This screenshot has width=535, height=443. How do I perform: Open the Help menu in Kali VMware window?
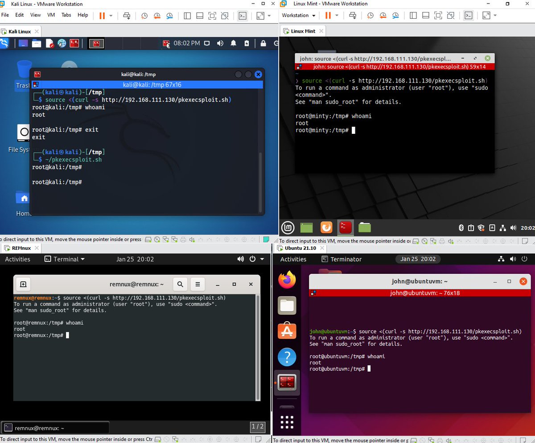tap(83, 15)
